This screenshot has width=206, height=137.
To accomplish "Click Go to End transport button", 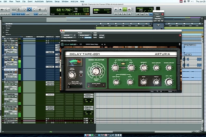I will [x=129, y=14].
